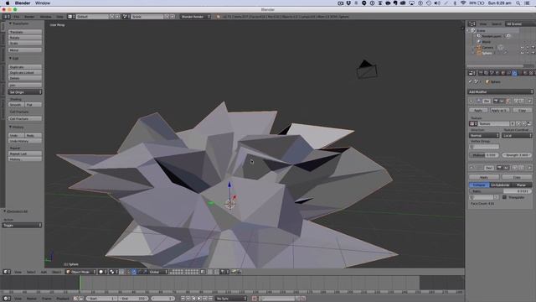Set shading to Smooth
This screenshot has height=302, width=536.
pos(16,105)
